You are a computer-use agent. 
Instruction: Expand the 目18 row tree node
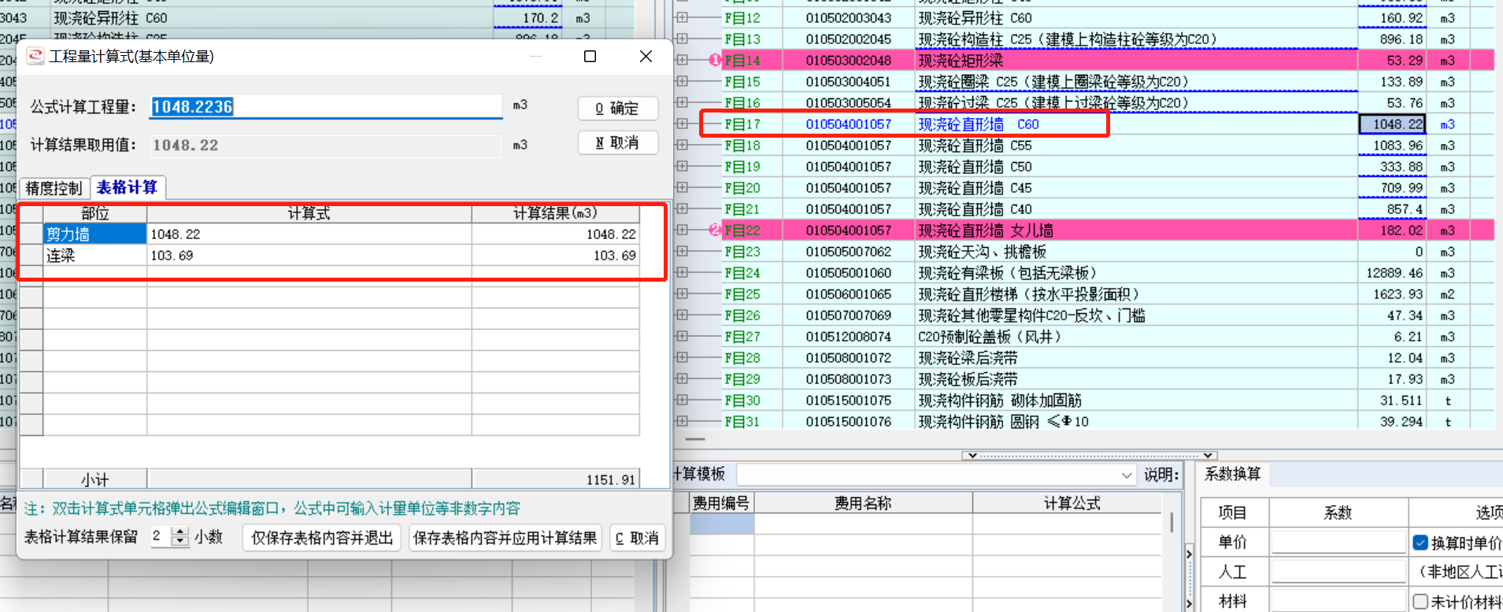682,145
